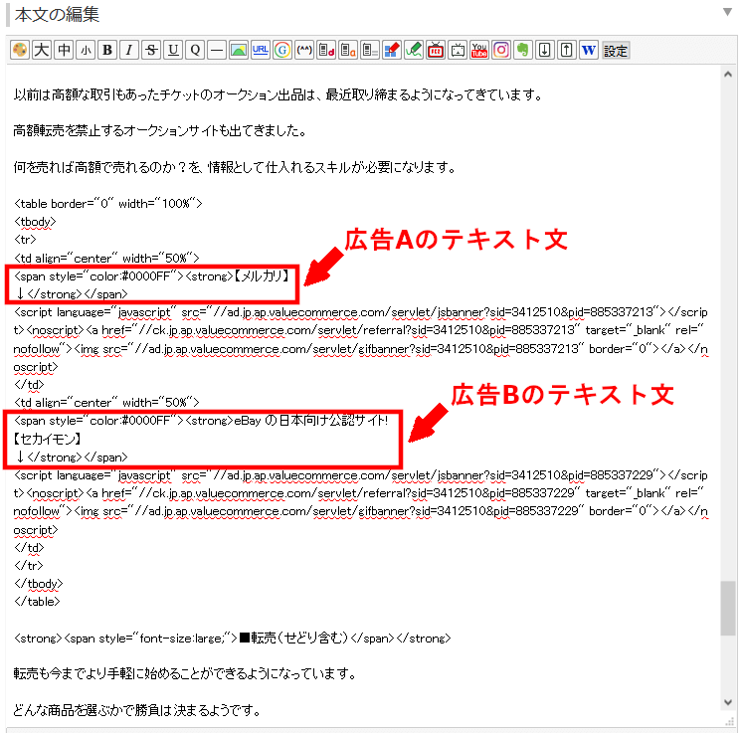Click the '【メルカリ】' text
The width and height of the screenshot is (743, 733).
[262, 276]
